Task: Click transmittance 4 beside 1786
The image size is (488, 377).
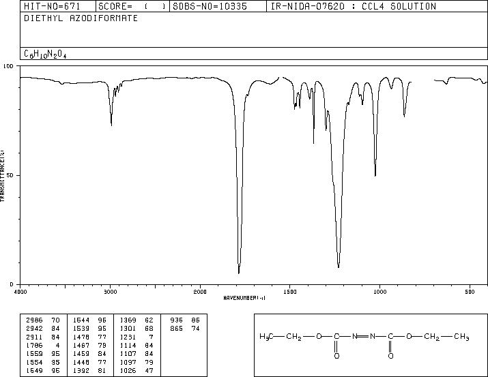Action: tap(57, 345)
